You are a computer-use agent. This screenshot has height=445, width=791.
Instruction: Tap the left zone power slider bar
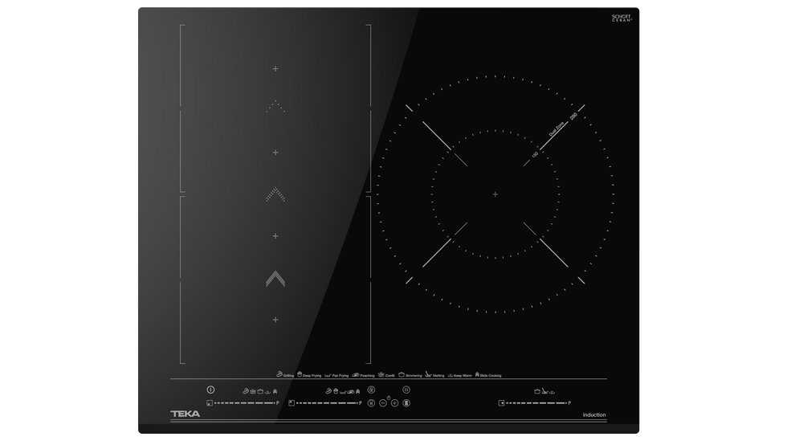pos(244,403)
